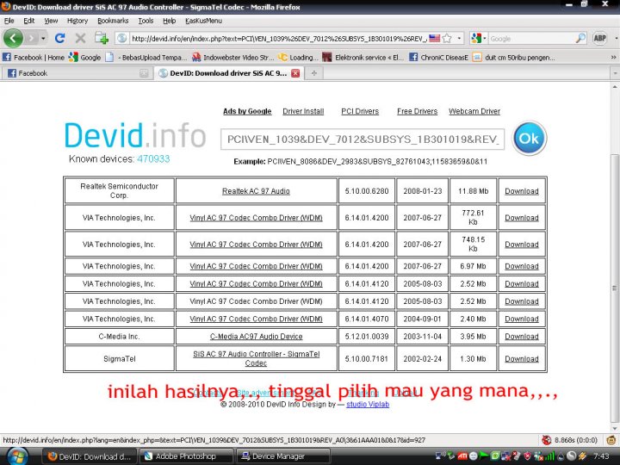Click the Stop loading X icon

(80, 39)
